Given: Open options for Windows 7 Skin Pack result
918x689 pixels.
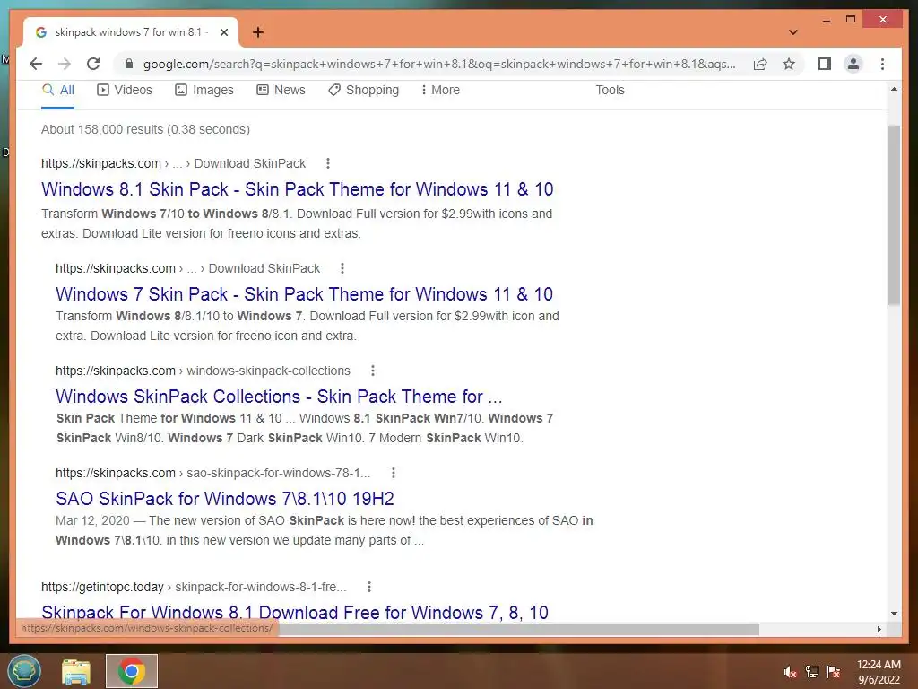Looking at the screenshot, I should pyautogui.click(x=342, y=268).
